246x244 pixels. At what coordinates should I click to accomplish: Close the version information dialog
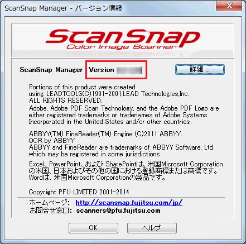(229, 6)
